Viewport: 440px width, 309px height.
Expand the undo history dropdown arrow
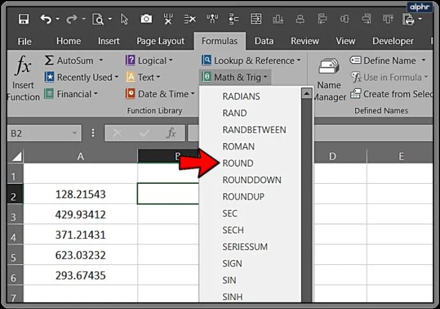57,19
